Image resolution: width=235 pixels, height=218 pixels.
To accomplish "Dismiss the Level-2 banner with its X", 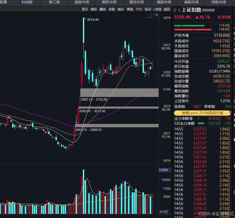I will pos(231,112).
